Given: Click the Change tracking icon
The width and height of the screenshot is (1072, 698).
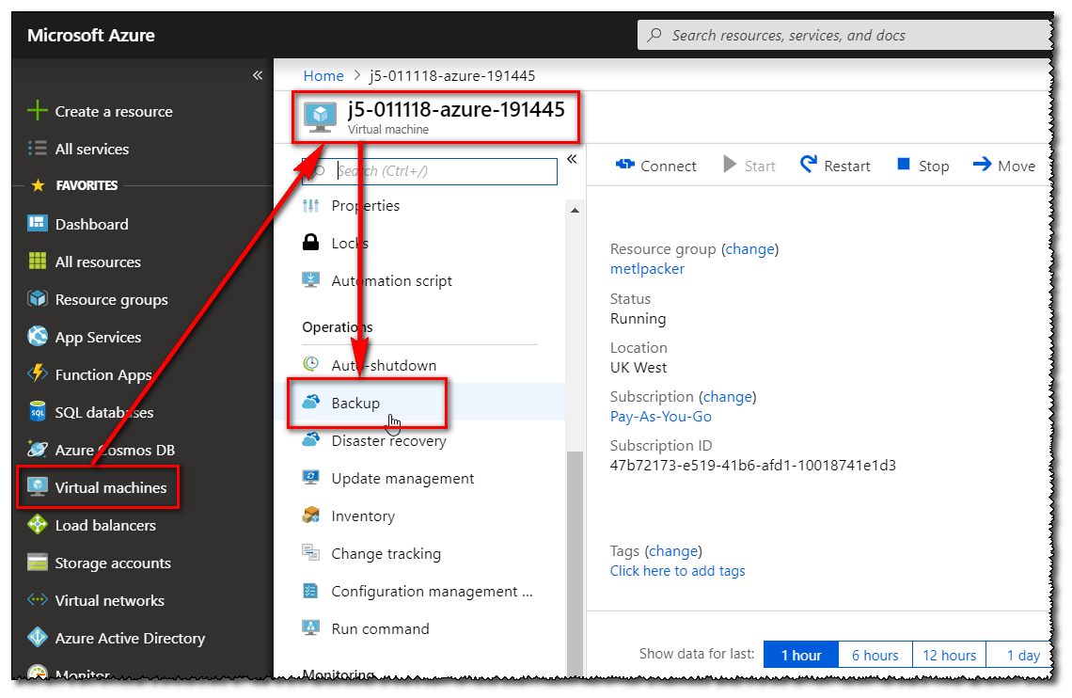Looking at the screenshot, I should point(310,552).
